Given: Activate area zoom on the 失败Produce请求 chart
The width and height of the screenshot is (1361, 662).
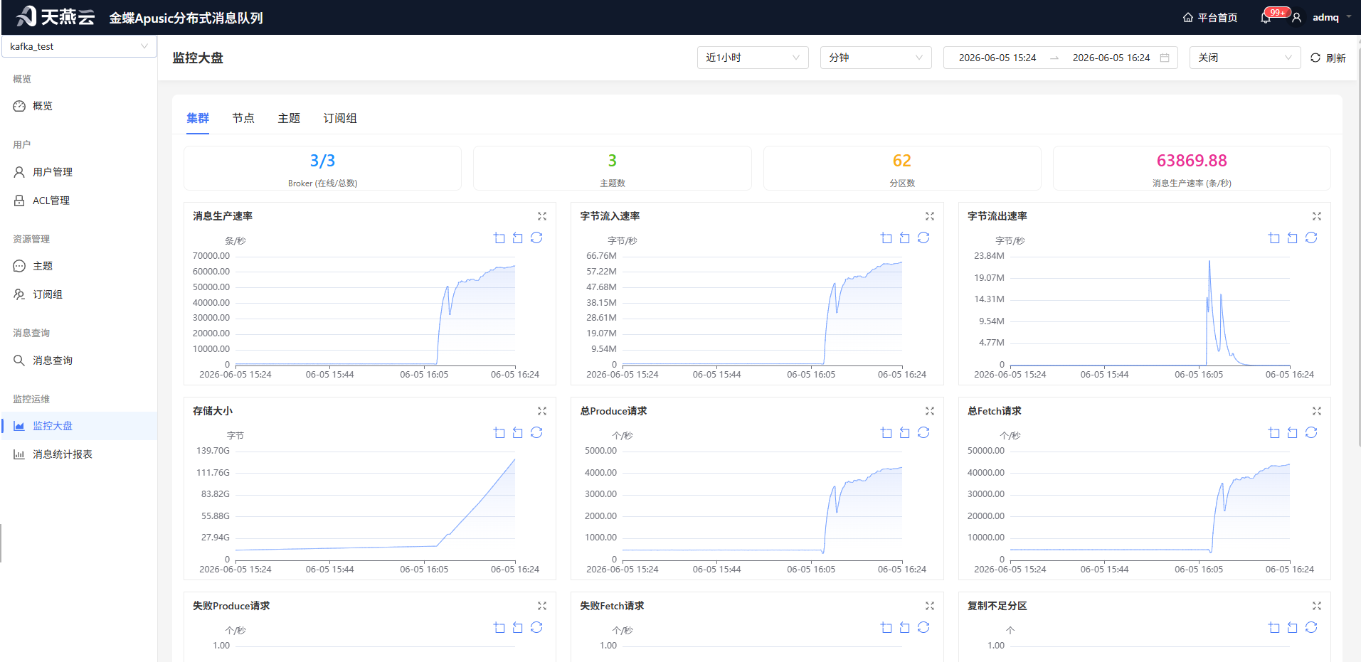Looking at the screenshot, I should [499, 627].
